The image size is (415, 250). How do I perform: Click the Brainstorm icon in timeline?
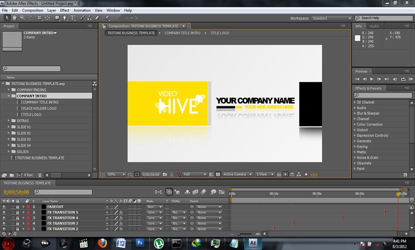(213, 192)
